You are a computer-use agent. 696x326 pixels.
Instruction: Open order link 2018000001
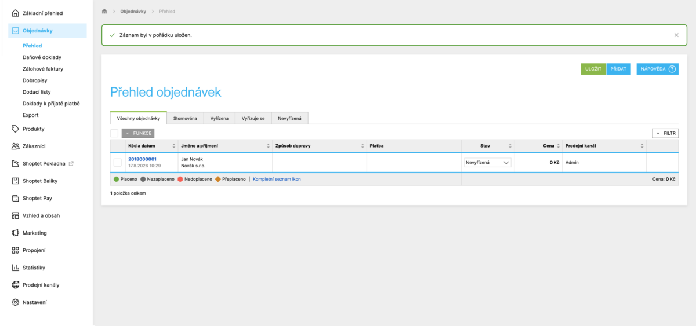142,159
